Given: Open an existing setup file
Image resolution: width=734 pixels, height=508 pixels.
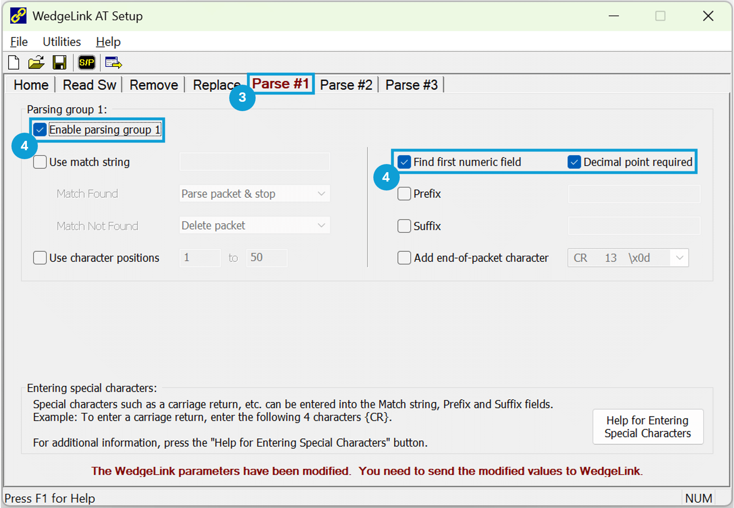Looking at the screenshot, I should (x=36, y=62).
